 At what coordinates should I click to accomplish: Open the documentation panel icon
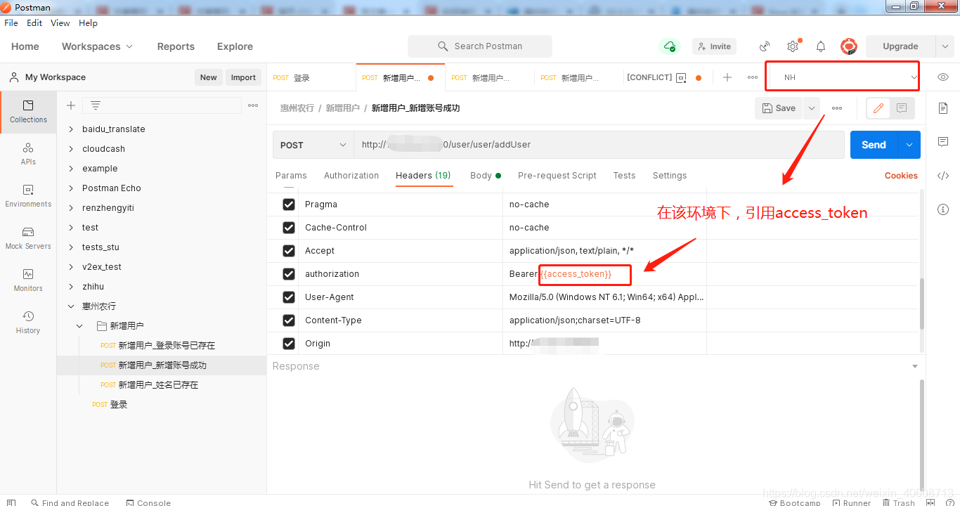[943, 108]
